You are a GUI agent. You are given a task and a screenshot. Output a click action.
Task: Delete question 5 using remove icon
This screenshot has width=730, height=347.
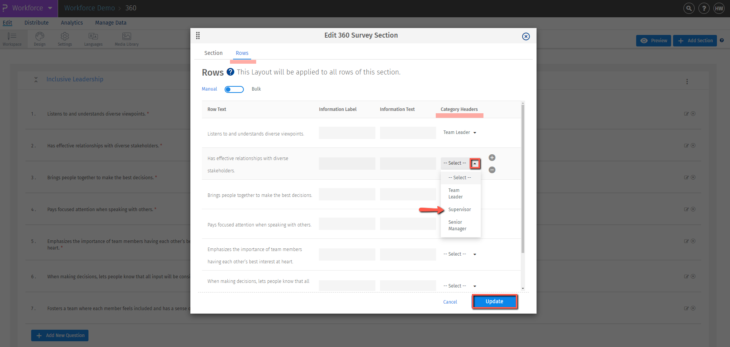693,241
